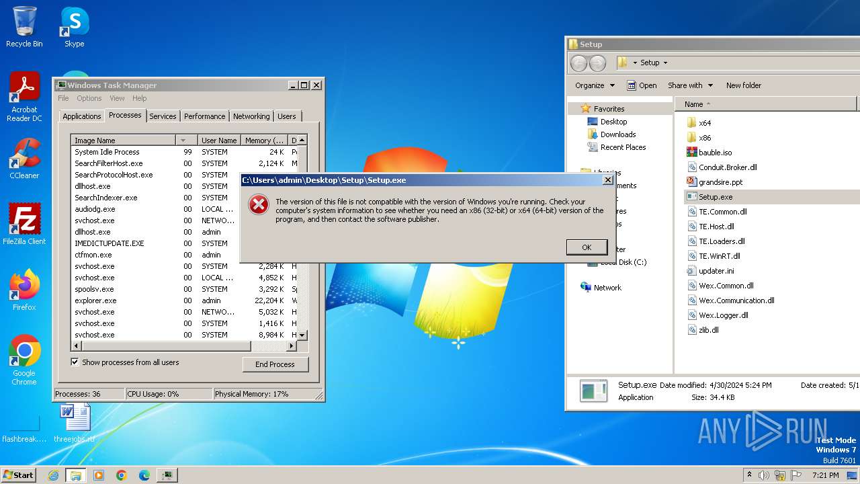860x484 pixels.
Task: Open FileZilla Client shortcut
Action: (24, 225)
